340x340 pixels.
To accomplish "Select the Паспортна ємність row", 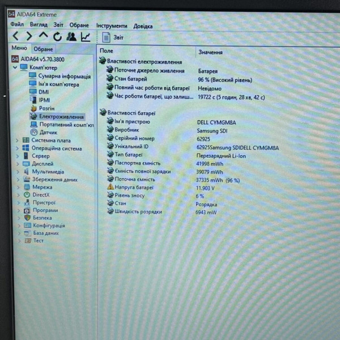I will click(165, 163).
